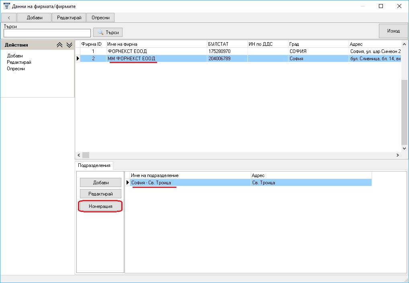Expand the Действия panel with the double down arrow
The image size is (409, 283).
tap(69, 45)
